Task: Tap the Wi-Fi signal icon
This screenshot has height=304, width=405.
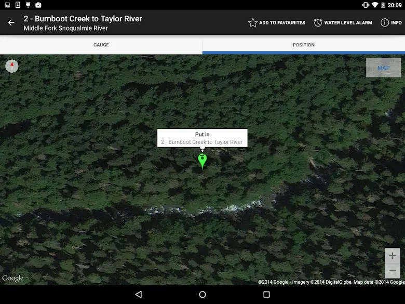Action: click(x=375, y=5)
